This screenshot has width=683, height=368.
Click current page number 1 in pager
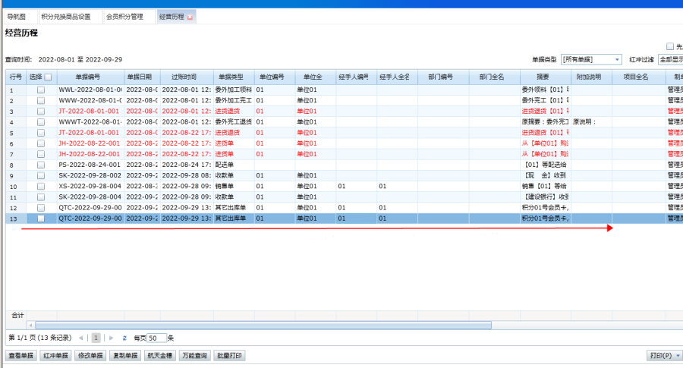click(x=96, y=338)
